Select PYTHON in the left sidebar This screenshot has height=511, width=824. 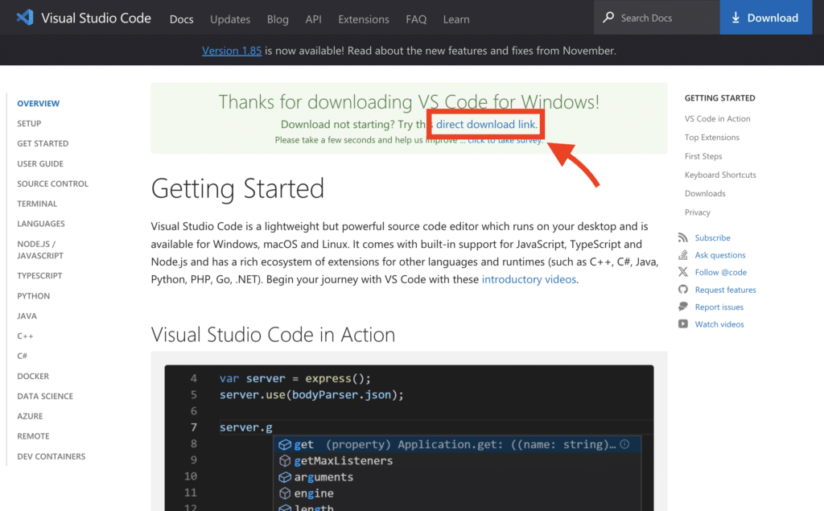click(33, 295)
